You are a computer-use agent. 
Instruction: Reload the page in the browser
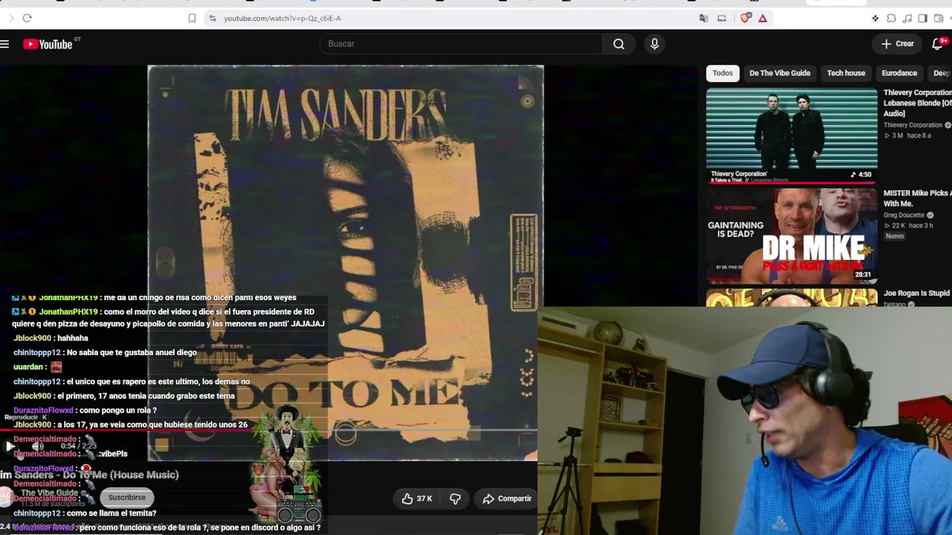pos(27,18)
